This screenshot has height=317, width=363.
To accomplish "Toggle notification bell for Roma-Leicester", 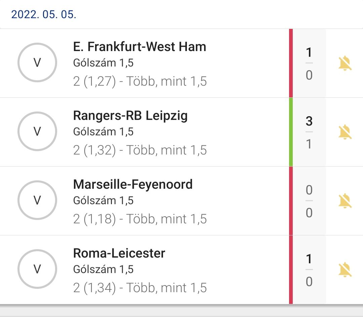I will tap(345, 270).
